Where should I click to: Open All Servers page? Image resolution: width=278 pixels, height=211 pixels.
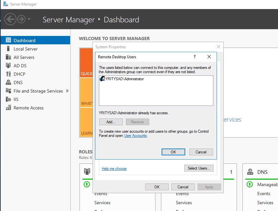[24, 57]
